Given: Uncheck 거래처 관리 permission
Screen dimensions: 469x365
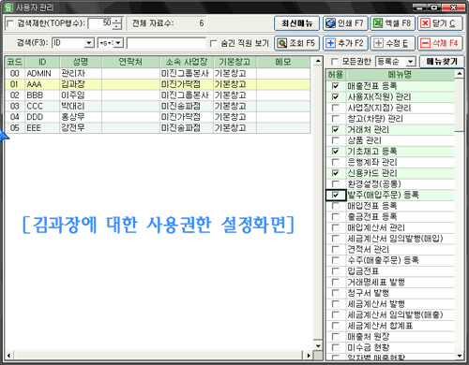Looking at the screenshot, I should click(x=336, y=129).
